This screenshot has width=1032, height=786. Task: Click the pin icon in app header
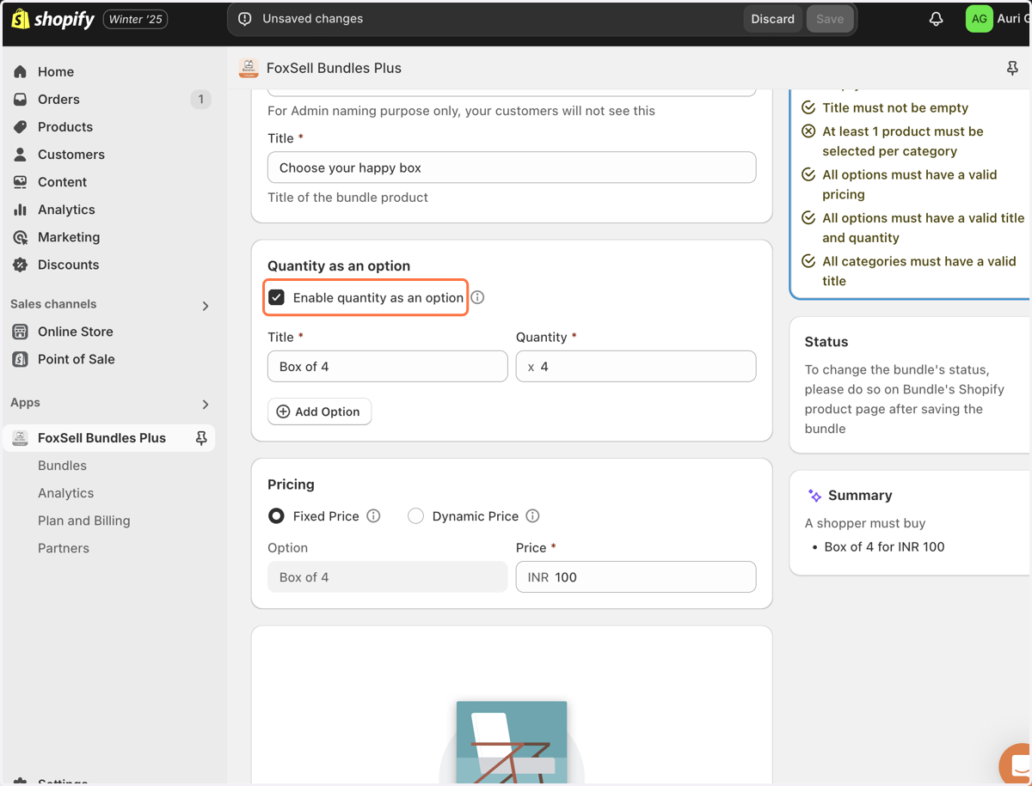click(1012, 68)
